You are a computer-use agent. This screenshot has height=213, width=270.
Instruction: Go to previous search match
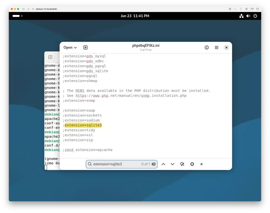click(x=163, y=164)
